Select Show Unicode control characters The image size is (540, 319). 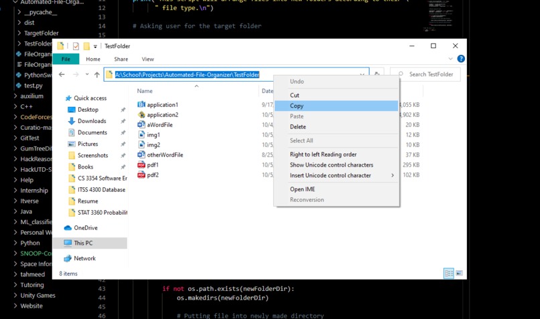pyautogui.click(x=336, y=165)
